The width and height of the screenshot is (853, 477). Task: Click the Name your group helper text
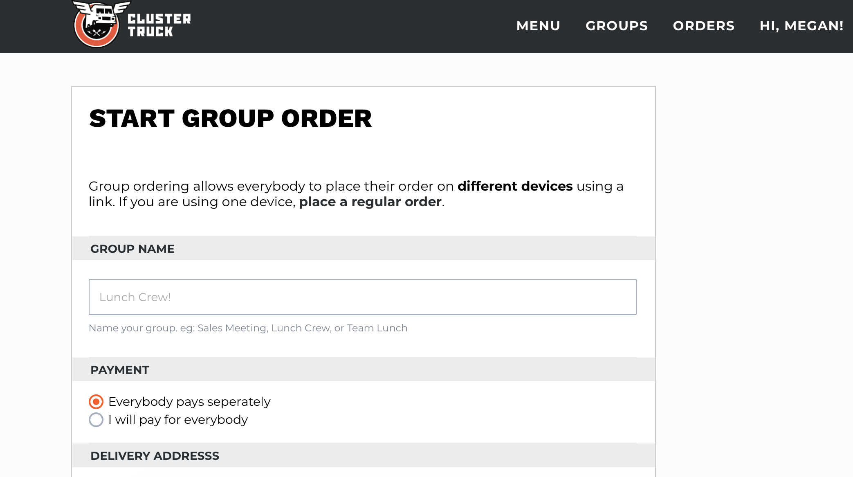pos(248,328)
